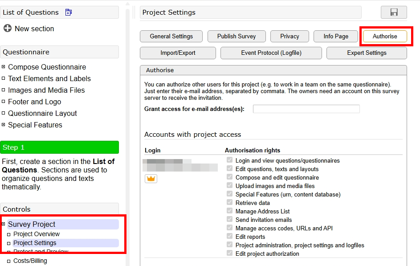
Task: Toggle Upload images and media files permission
Action: pos(229,186)
